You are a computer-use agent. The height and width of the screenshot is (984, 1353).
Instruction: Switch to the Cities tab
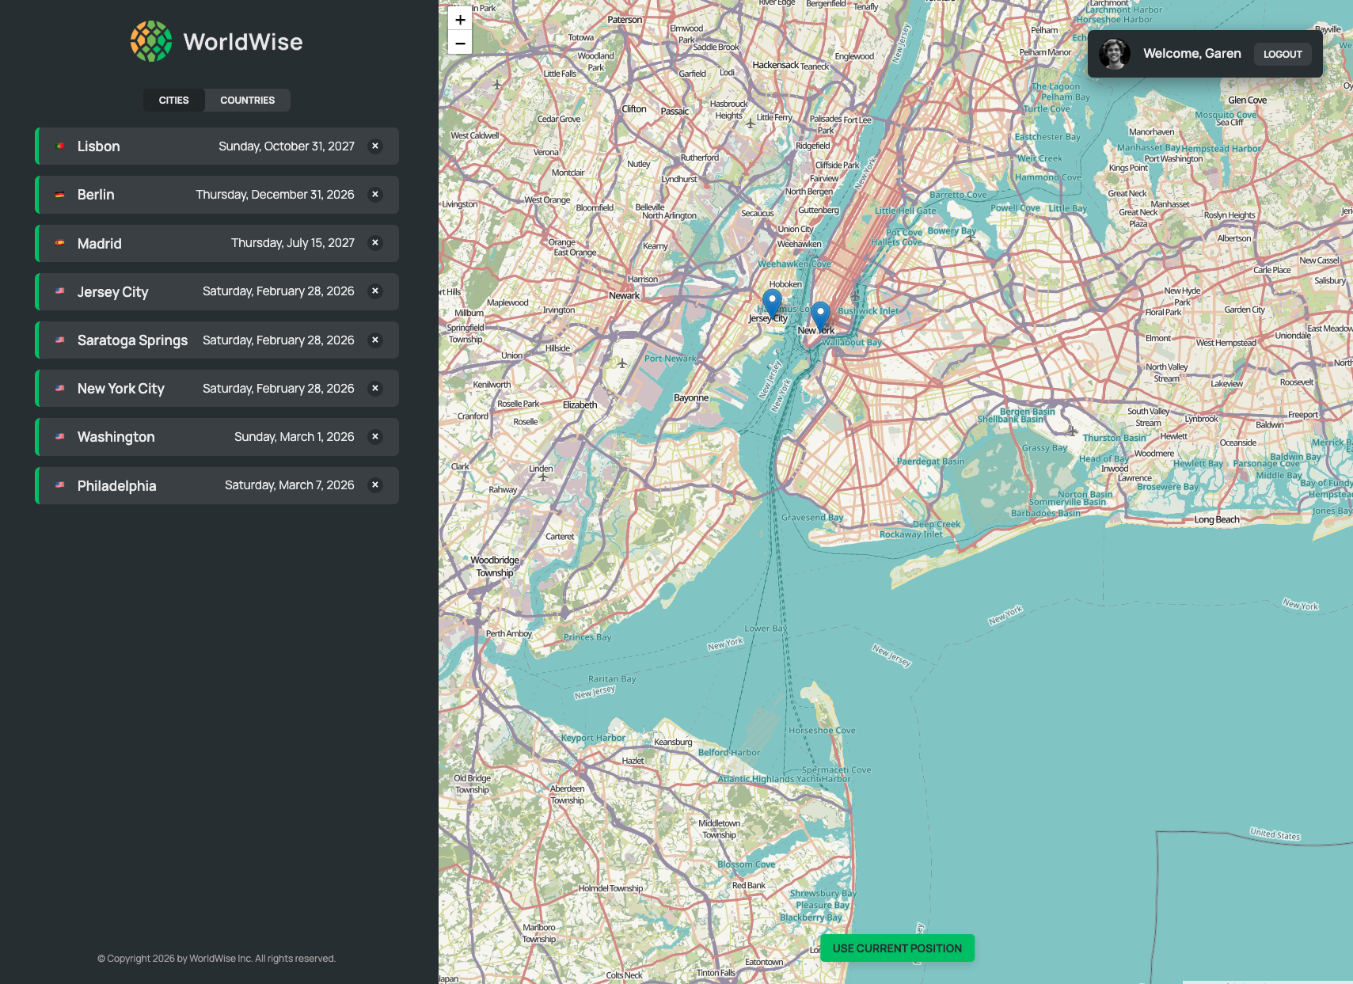pyautogui.click(x=173, y=101)
